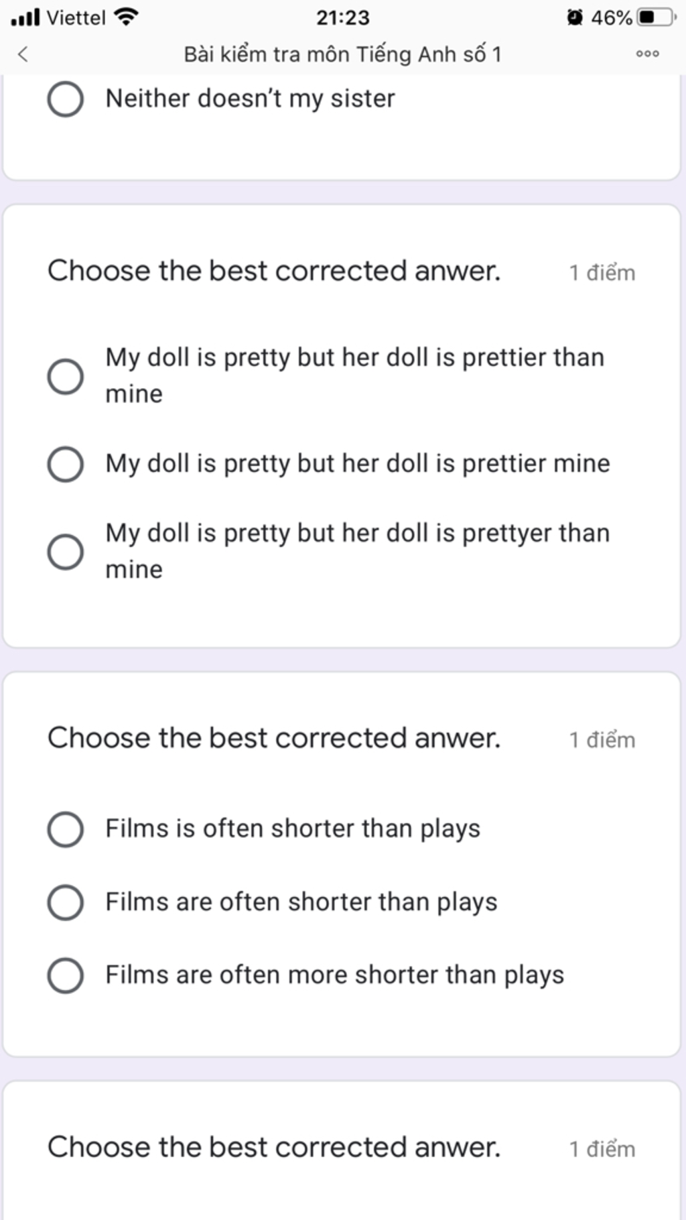The width and height of the screenshot is (686, 1220).
Task: Tap the films question heading text
Action: pyautogui.click(x=274, y=739)
